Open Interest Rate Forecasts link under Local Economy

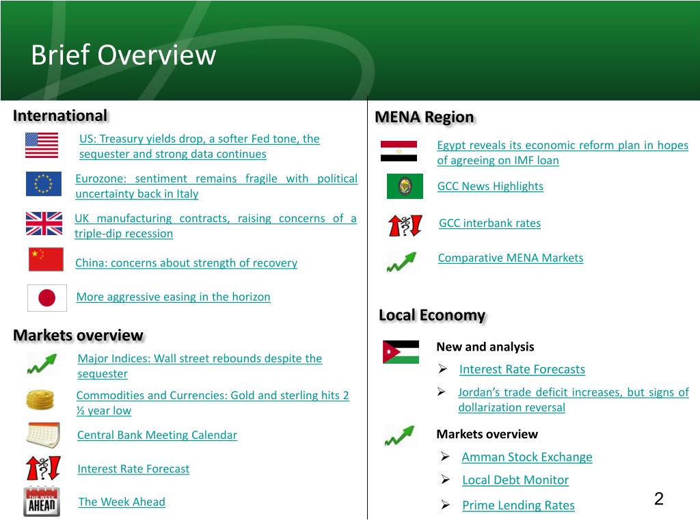tap(522, 369)
